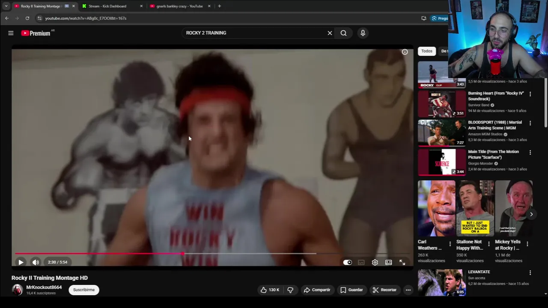The height and width of the screenshot is (308, 548).
Task: Open a new browser tab
Action: click(x=219, y=6)
